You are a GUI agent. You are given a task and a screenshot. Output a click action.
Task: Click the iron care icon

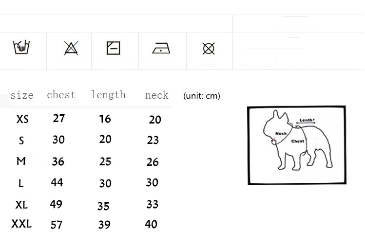pos(161,48)
